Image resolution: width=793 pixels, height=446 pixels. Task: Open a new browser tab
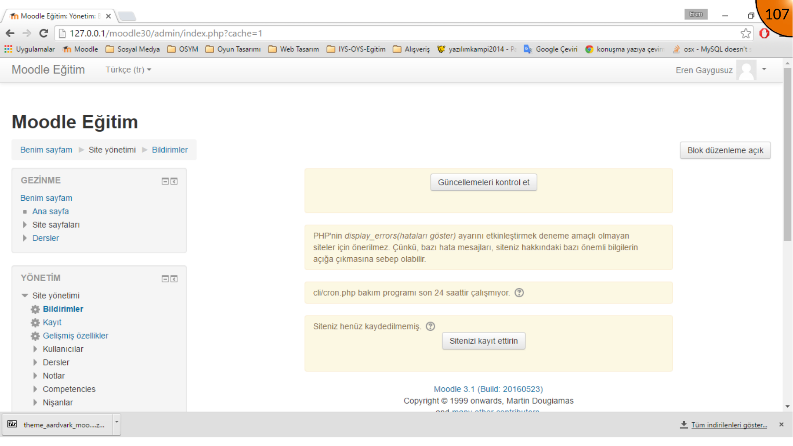127,16
